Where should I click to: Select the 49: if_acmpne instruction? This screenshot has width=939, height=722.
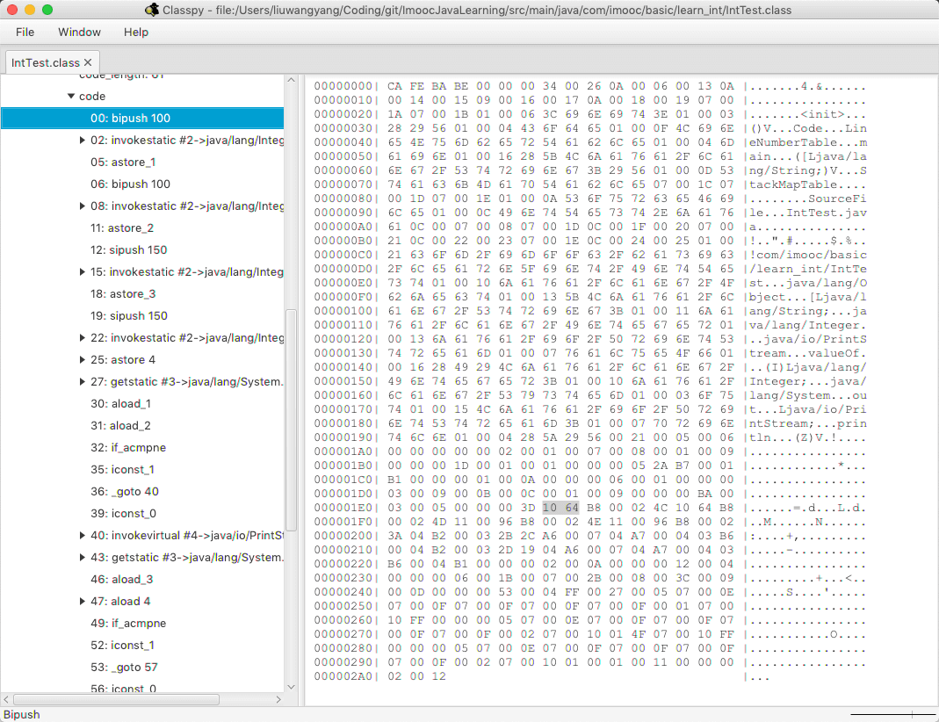click(x=128, y=624)
